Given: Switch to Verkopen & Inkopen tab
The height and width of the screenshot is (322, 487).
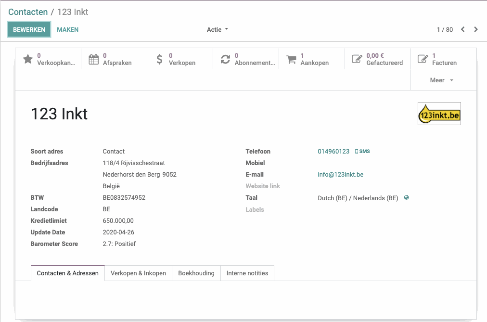Looking at the screenshot, I should (x=138, y=273).
